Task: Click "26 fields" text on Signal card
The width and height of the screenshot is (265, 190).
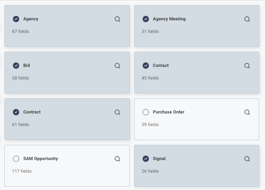Action: [x=150, y=171]
